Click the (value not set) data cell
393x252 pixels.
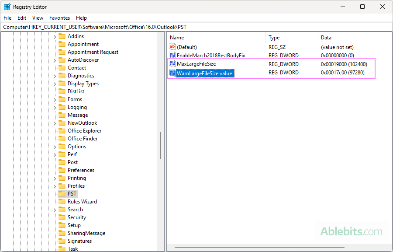(337, 47)
